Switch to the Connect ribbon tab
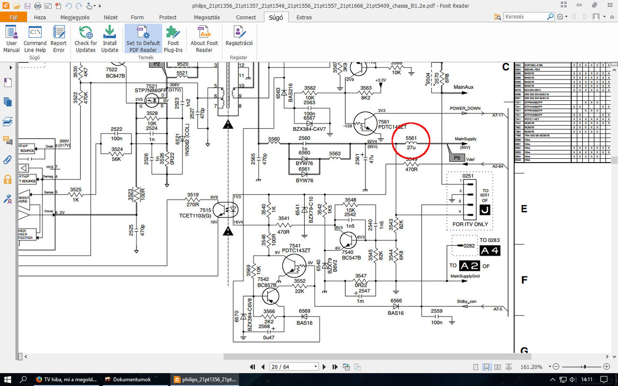 [x=246, y=17]
